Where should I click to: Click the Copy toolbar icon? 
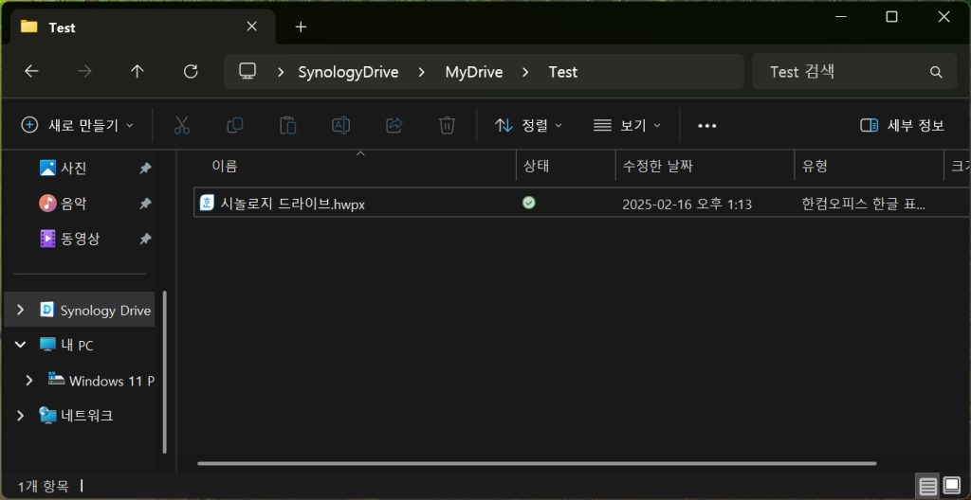click(235, 126)
